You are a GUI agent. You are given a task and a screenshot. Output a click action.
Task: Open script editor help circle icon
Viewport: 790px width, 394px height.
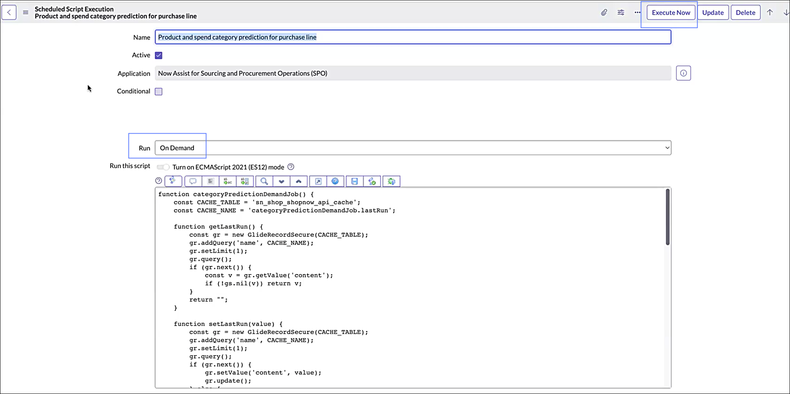(x=158, y=181)
